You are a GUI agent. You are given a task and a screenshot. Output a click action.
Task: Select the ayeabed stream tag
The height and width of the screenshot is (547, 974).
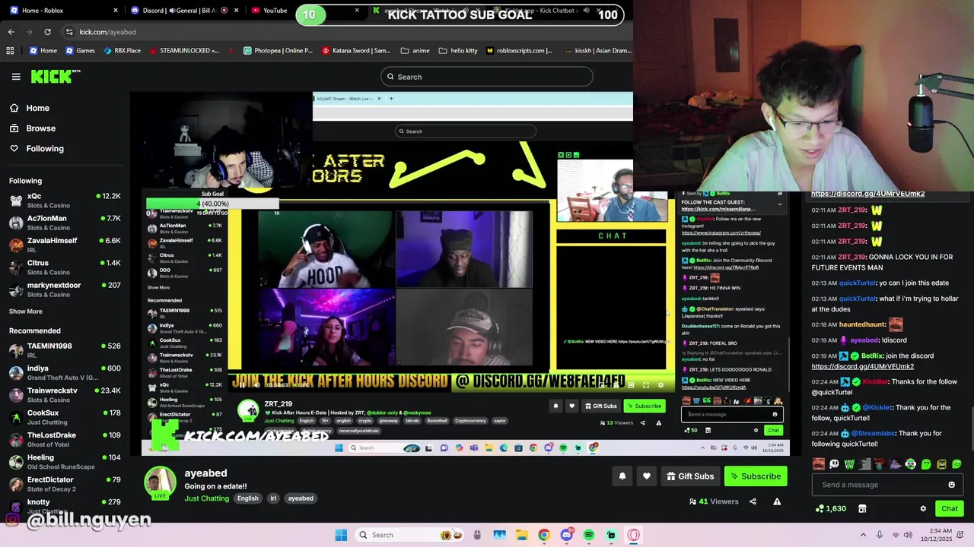(301, 498)
